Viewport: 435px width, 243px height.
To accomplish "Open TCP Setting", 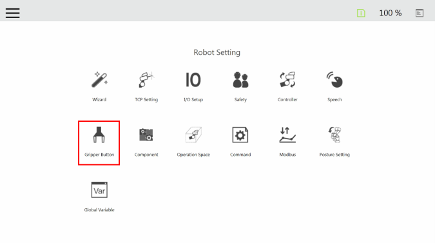I will (x=146, y=80).
